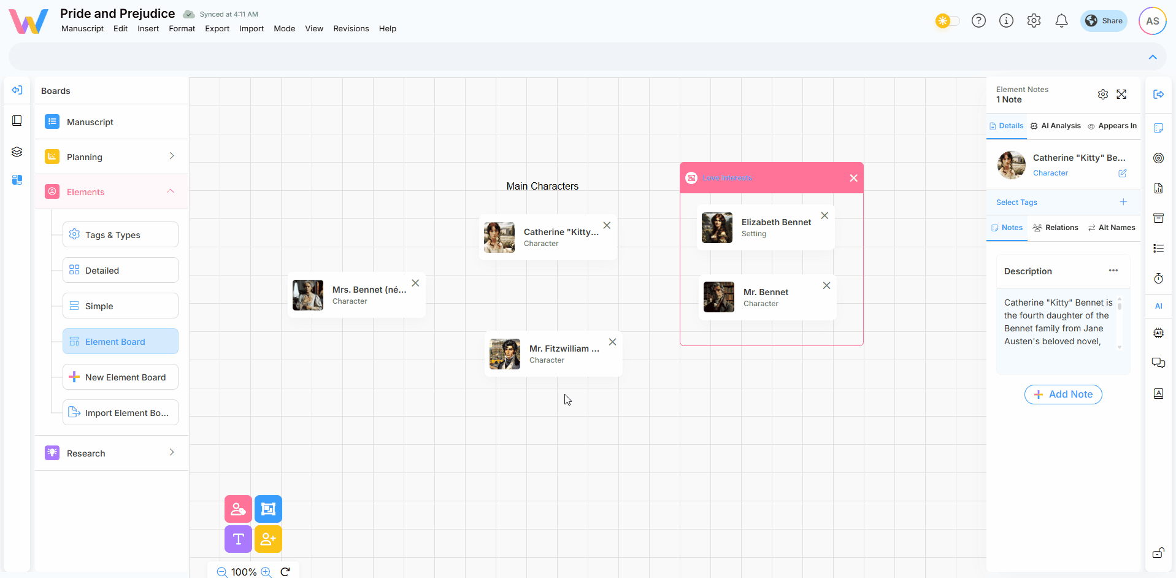Image resolution: width=1176 pixels, height=578 pixels.
Task: Click the Add Note button
Action: coord(1063,395)
